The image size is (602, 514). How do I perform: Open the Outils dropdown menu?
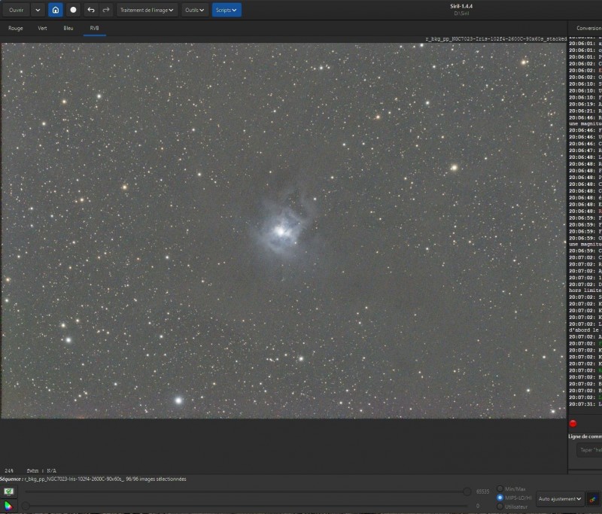[195, 10]
